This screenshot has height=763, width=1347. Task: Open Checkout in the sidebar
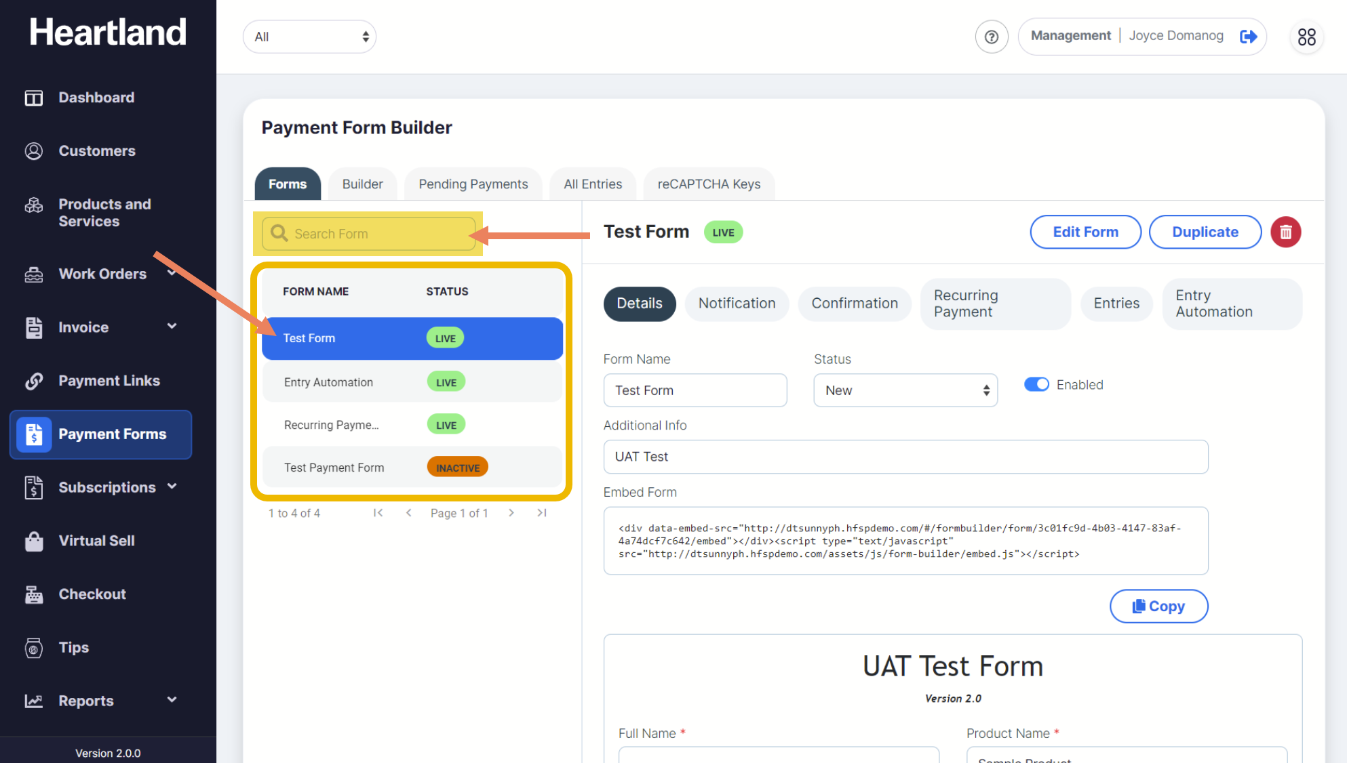(92, 594)
